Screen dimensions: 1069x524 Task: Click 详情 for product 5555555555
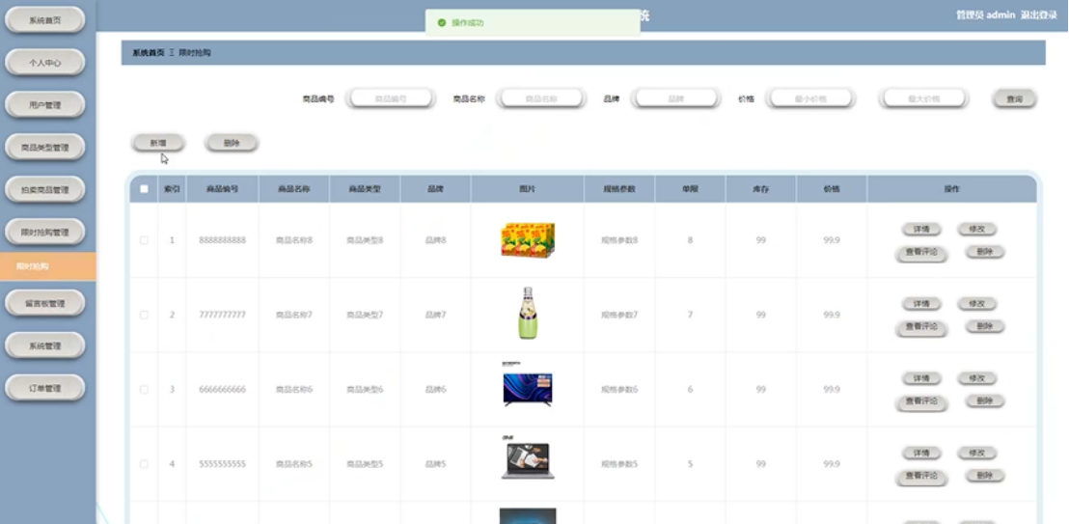click(x=921, y=453)
